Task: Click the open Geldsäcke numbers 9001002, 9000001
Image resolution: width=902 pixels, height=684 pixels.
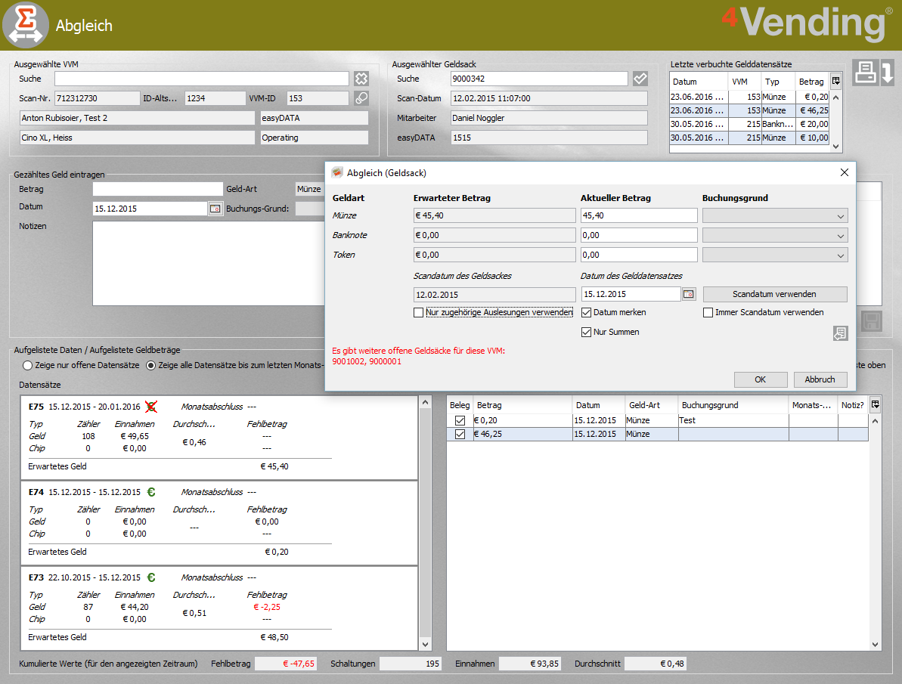Action: tap(367, 361)
